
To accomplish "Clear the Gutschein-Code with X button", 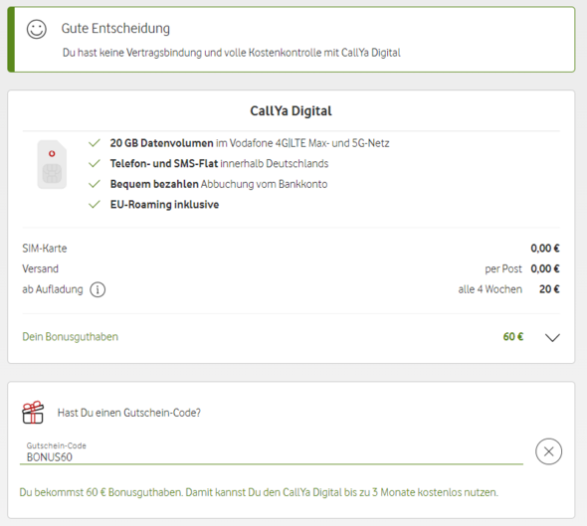I will (548, 451).
